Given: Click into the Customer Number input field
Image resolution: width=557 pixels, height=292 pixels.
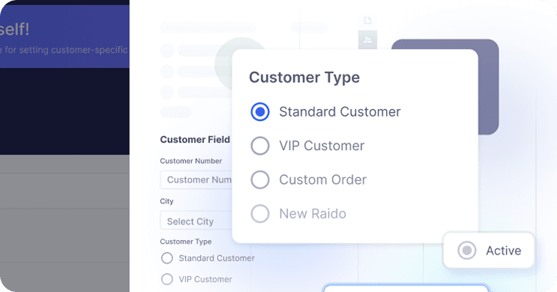Looking at the screenshot, I should tap(197, 179).
